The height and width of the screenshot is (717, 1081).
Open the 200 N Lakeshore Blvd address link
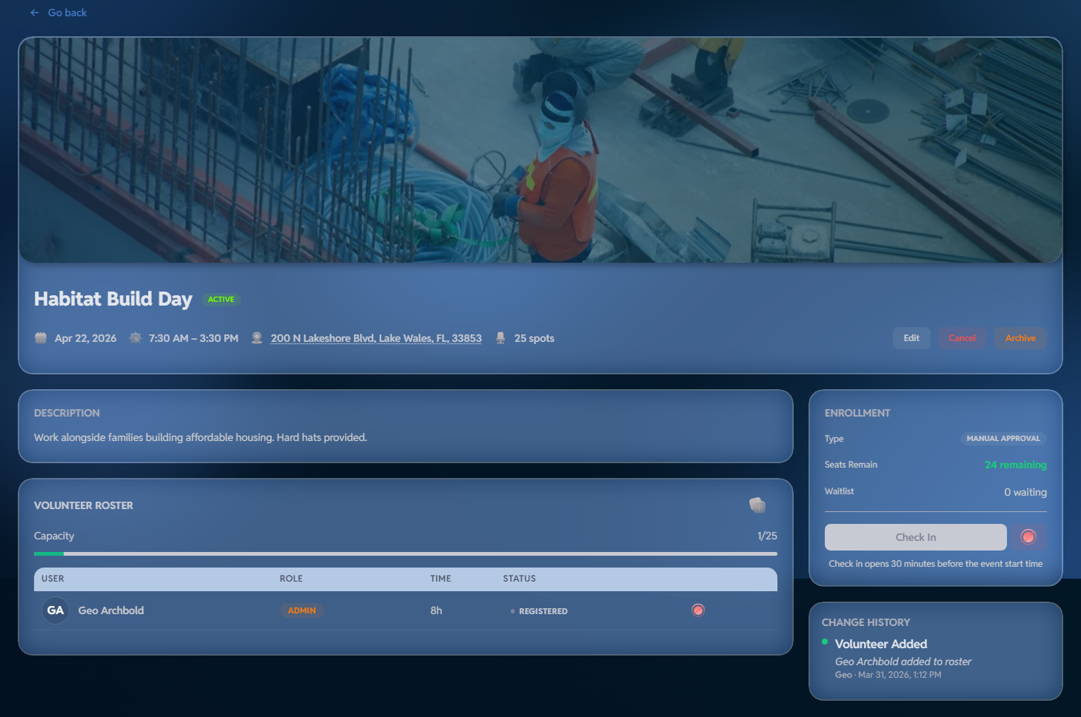375,338
